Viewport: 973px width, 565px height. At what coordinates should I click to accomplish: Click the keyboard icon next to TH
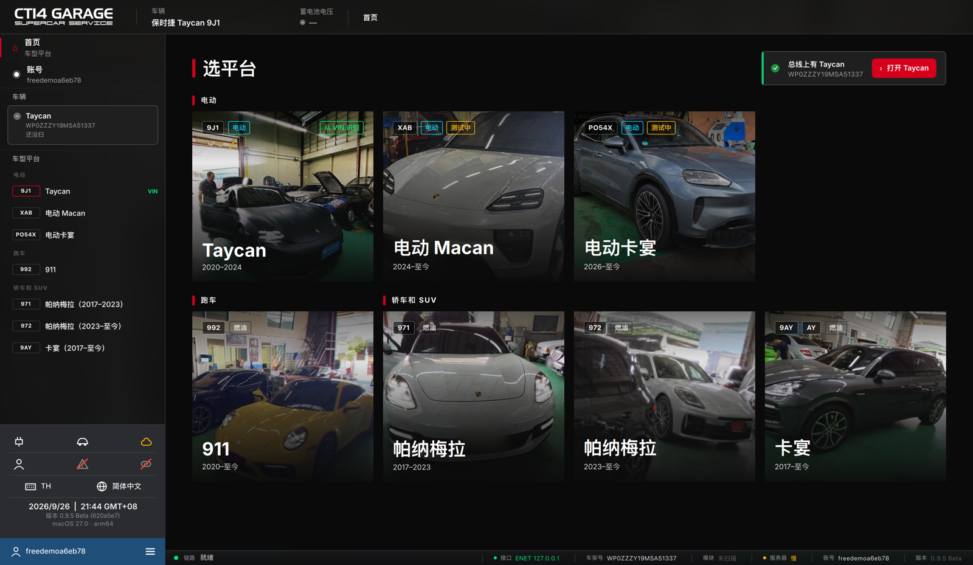(x=30, y=487)
